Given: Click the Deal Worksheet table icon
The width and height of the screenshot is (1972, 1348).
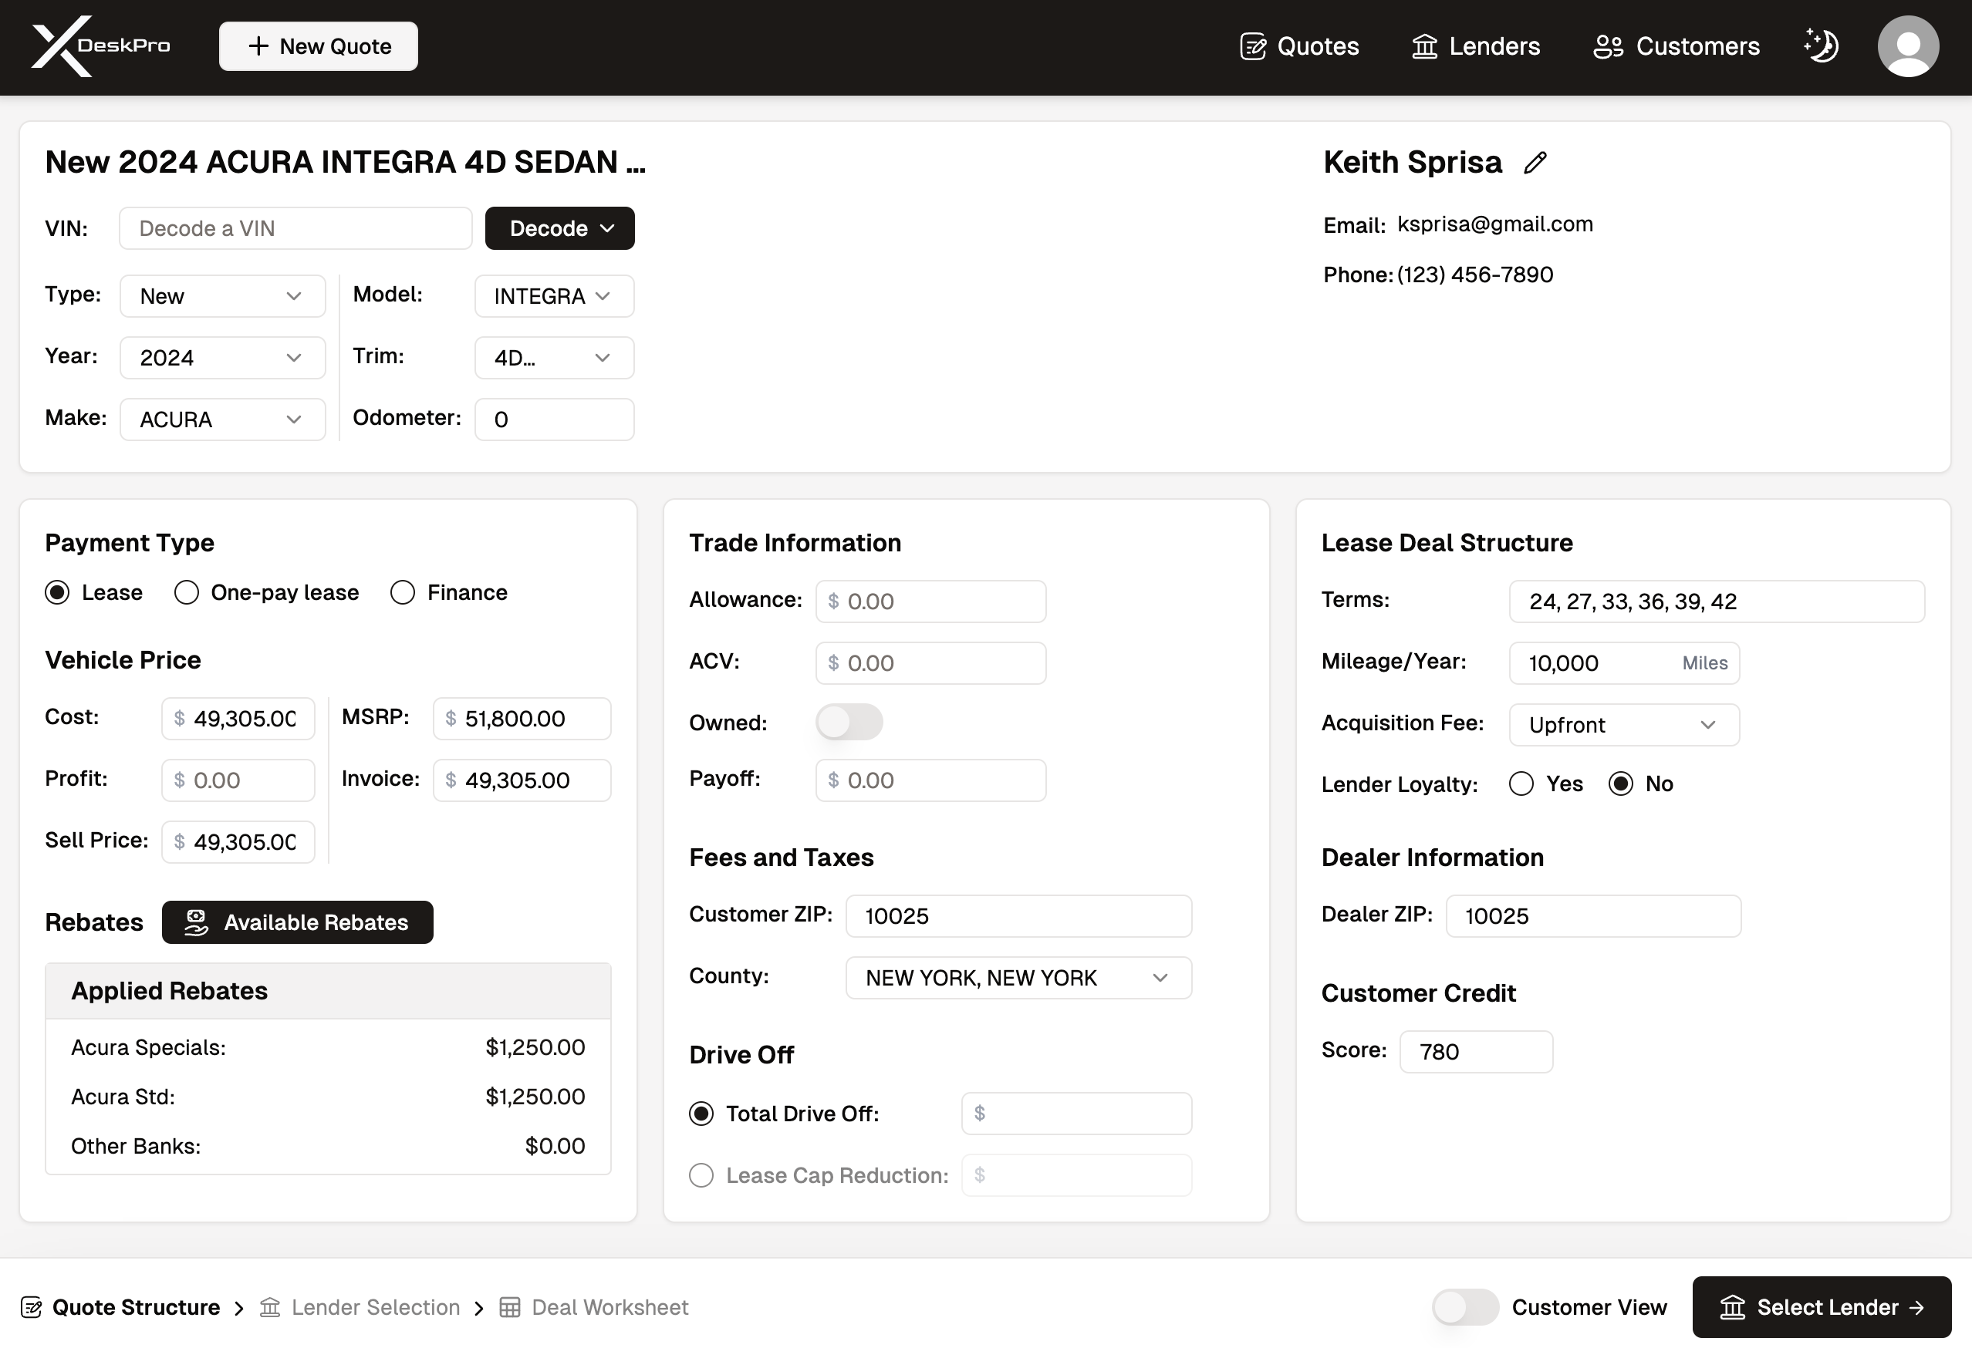Looking at the screenshot, I should coord(510,1307).
